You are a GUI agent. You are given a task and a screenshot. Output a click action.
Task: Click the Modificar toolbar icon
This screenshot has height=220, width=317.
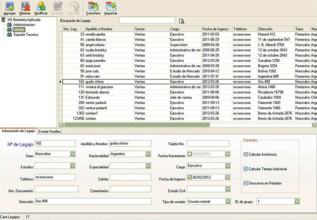(41, 6)
